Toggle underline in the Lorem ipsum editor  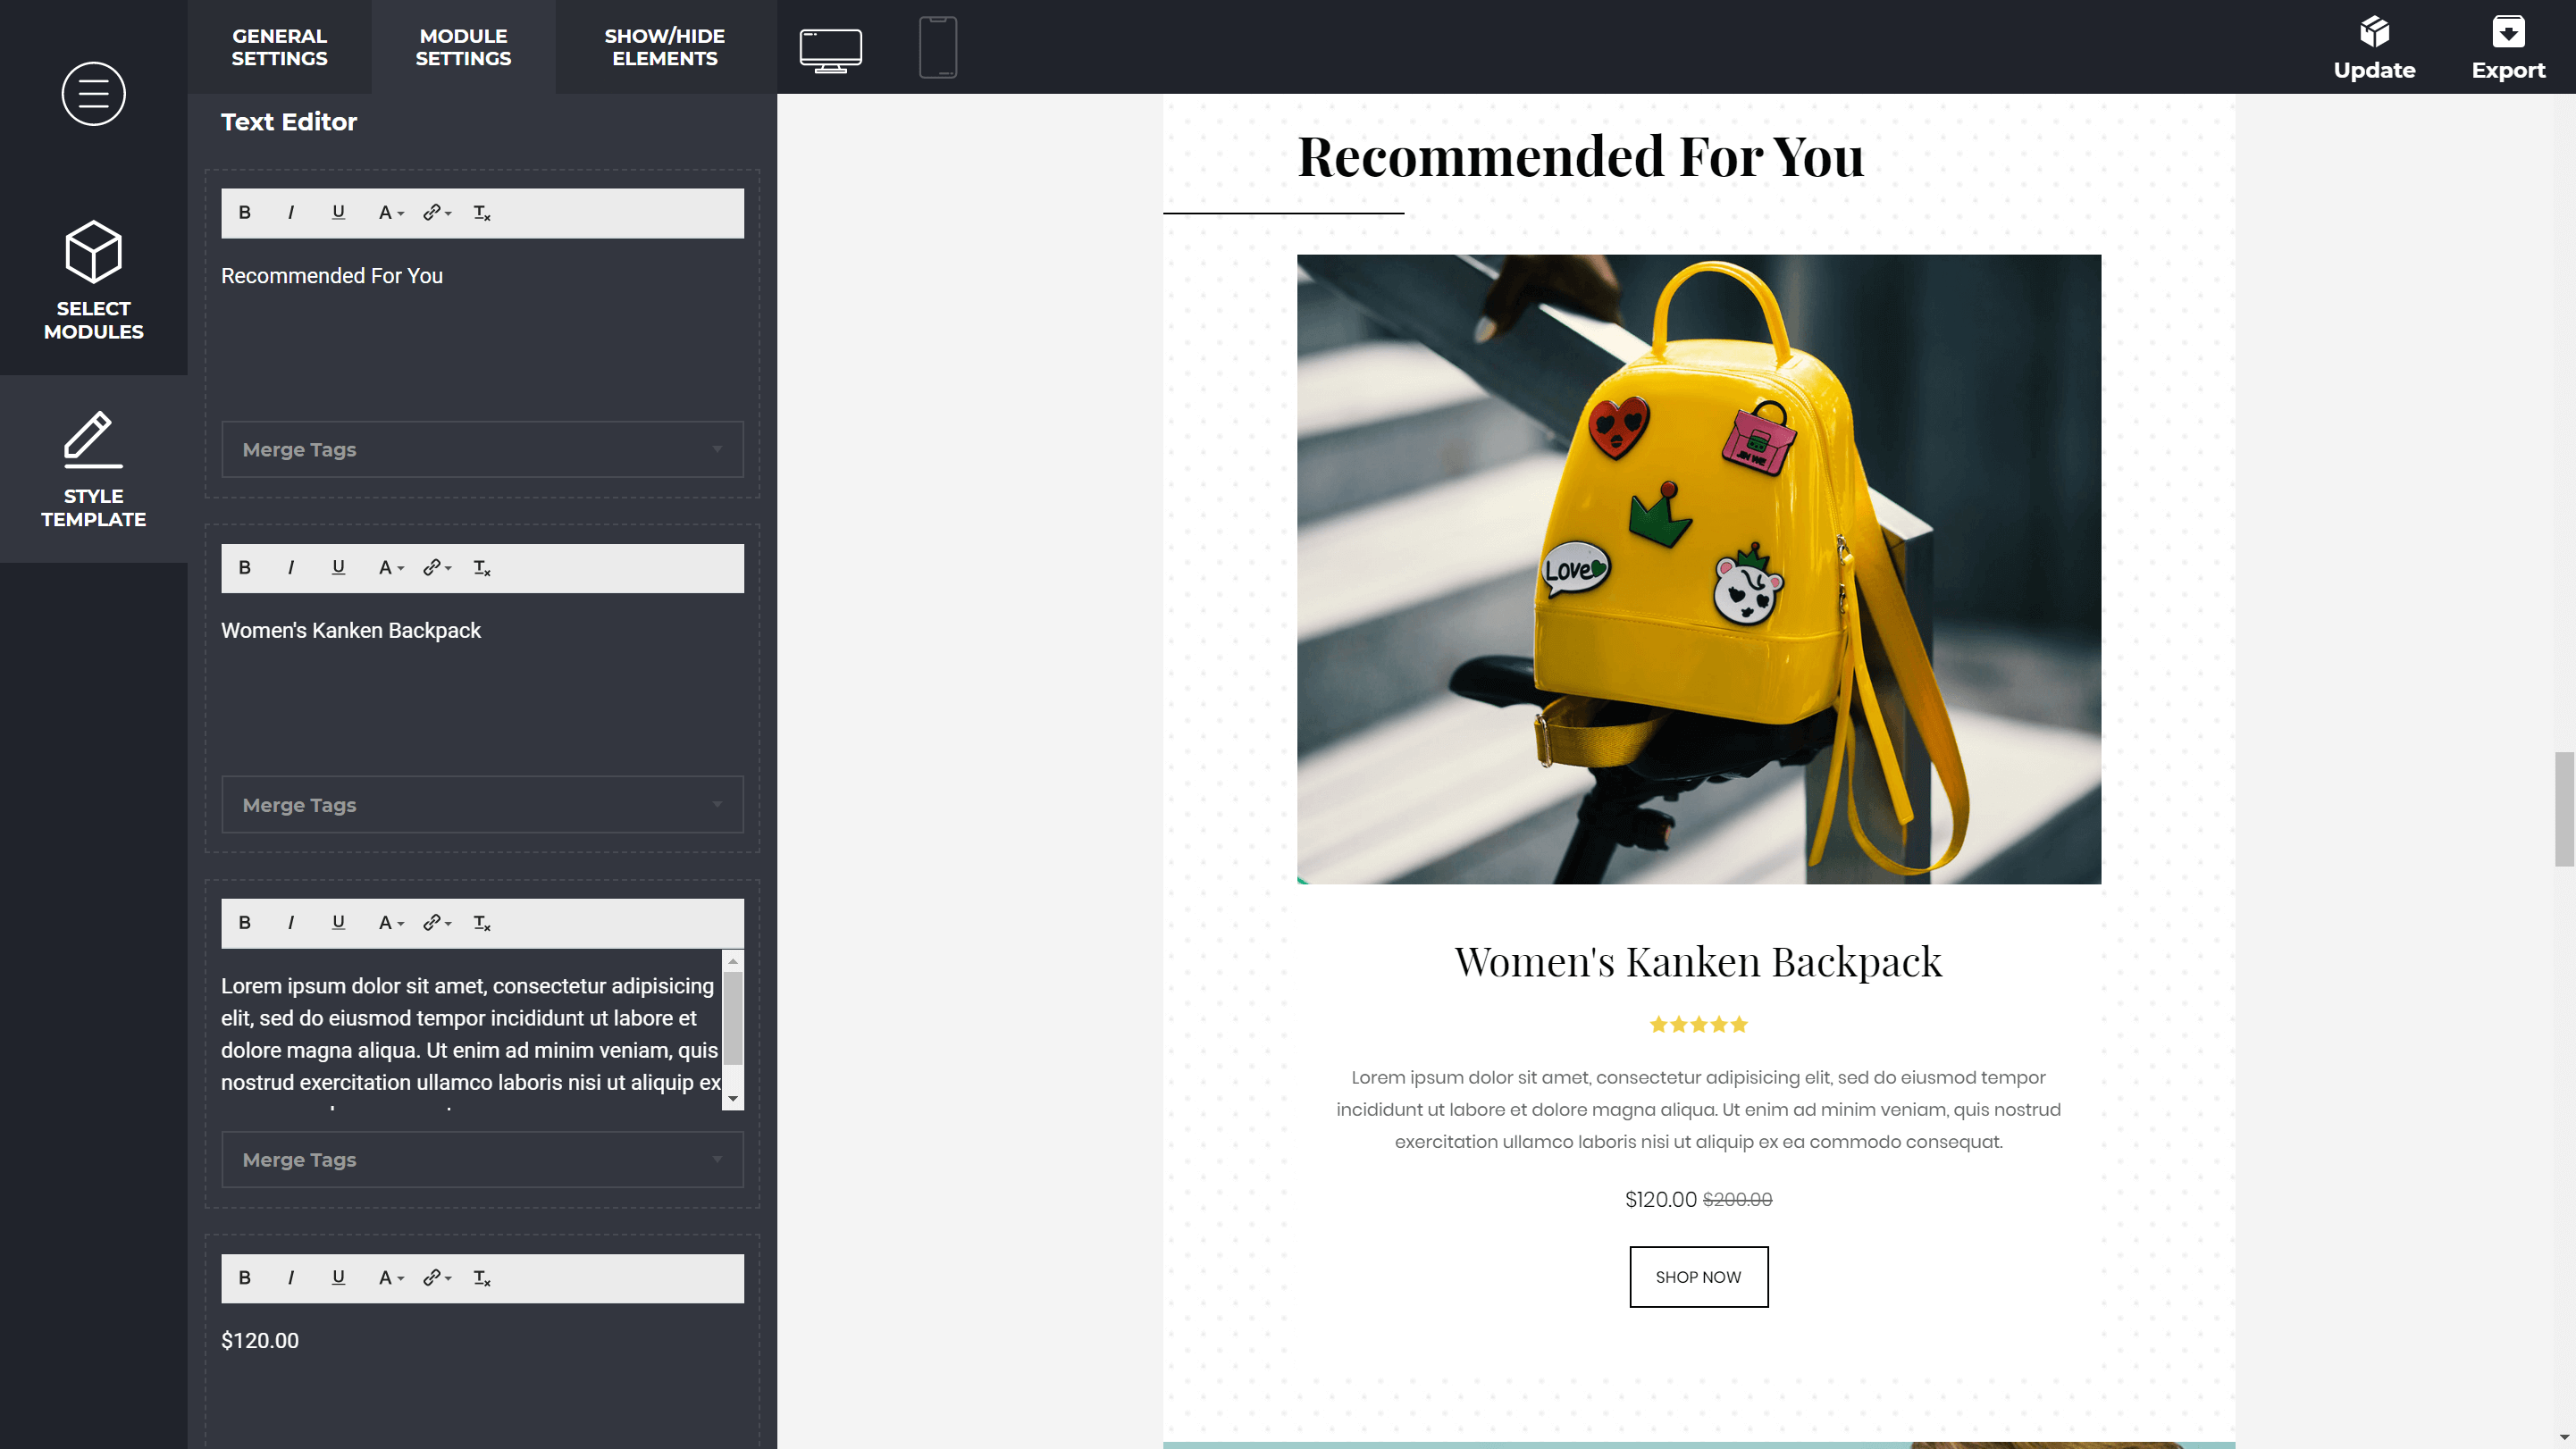tap(338, 923)
